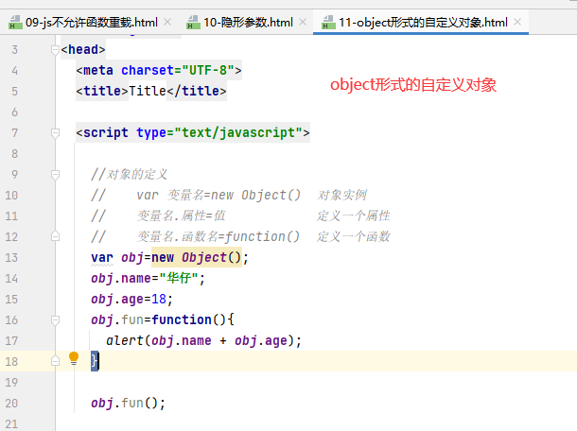This screenshot has height=431, width=577.
Task: Select the 11-object形式的自定义对象.html tab
Action: tap(423, 23)
